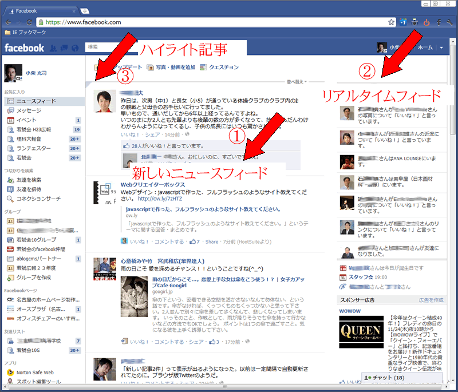
Task: Open the browser wrench settings menu
Action: pyautogui.click(x=450, y=22)
